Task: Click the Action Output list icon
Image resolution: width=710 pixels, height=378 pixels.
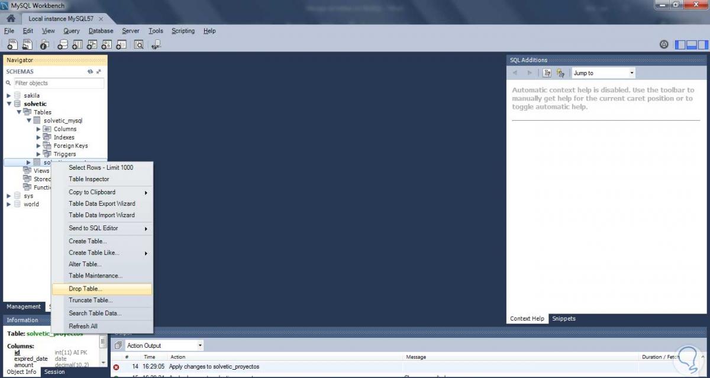Action: 118,345
